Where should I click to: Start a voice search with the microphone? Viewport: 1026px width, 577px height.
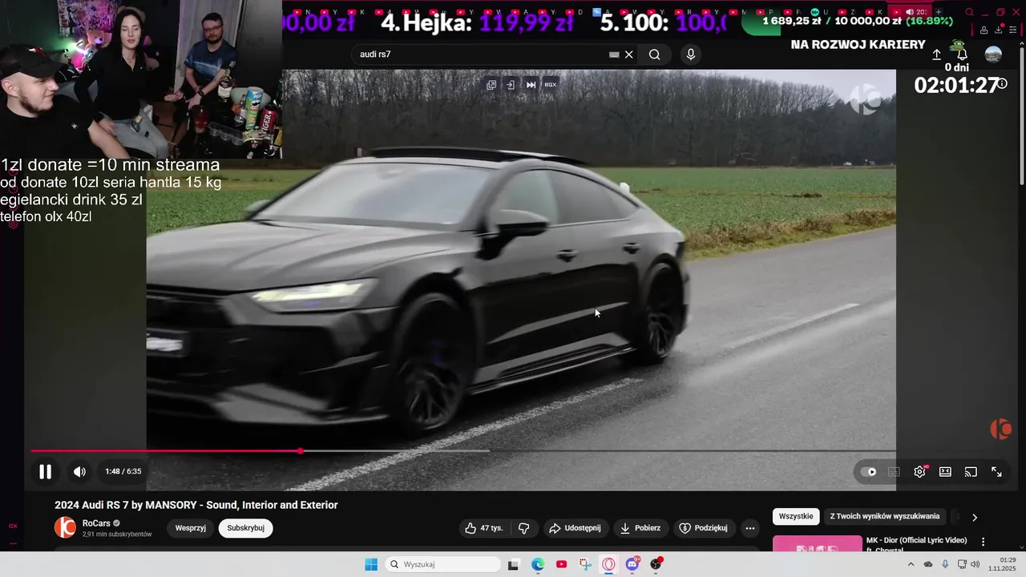click(x=691, y=54)
